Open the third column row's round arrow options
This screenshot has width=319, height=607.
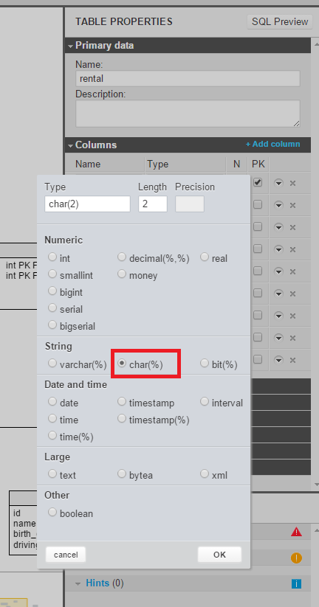pyautogui.click(x=278, y=227)
